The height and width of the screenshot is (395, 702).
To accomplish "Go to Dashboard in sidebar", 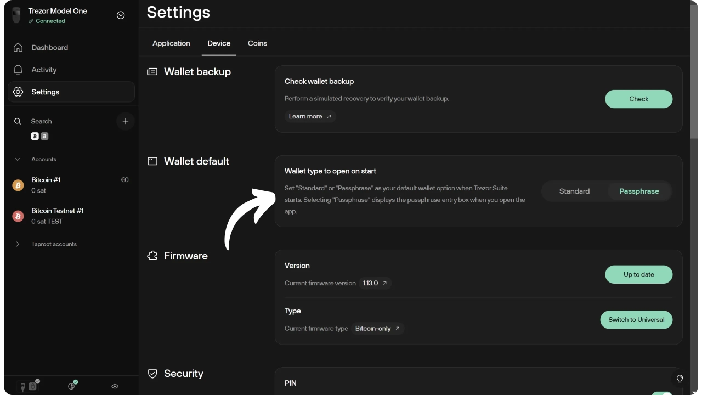I will (71, 48).
